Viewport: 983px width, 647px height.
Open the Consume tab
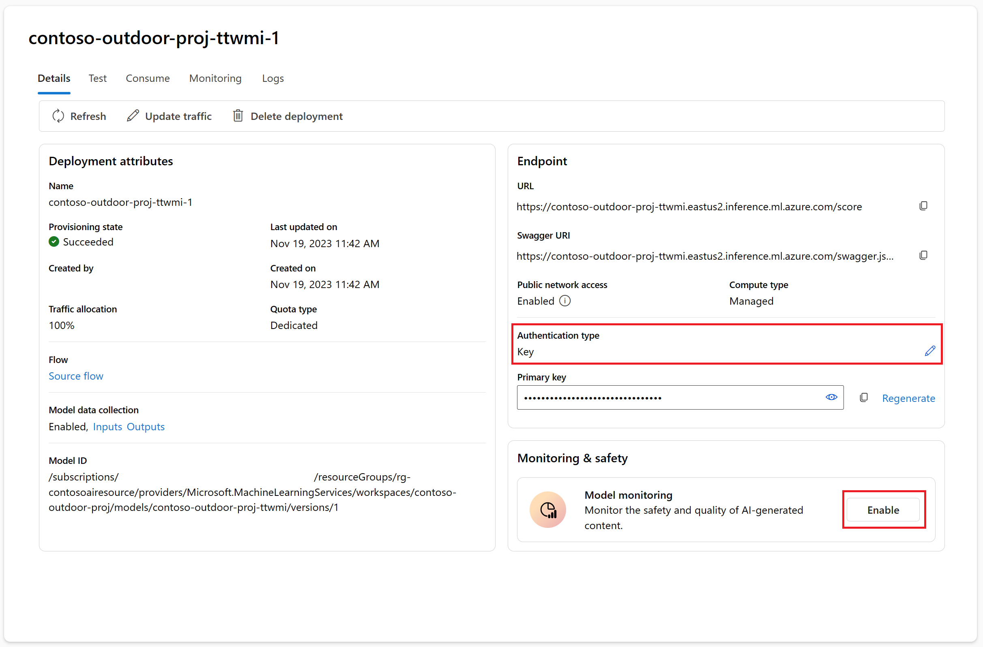[x=148, y=79]
